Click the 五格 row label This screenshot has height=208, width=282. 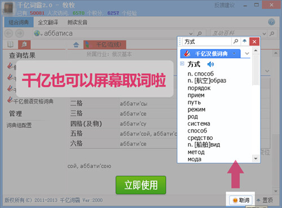coord(76,134)
